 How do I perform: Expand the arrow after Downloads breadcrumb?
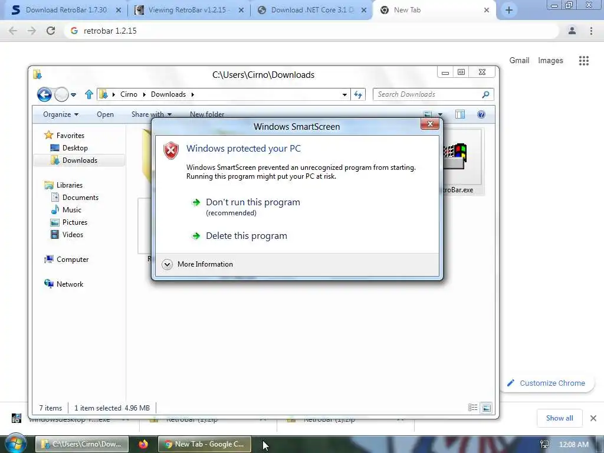coord(193,94)
